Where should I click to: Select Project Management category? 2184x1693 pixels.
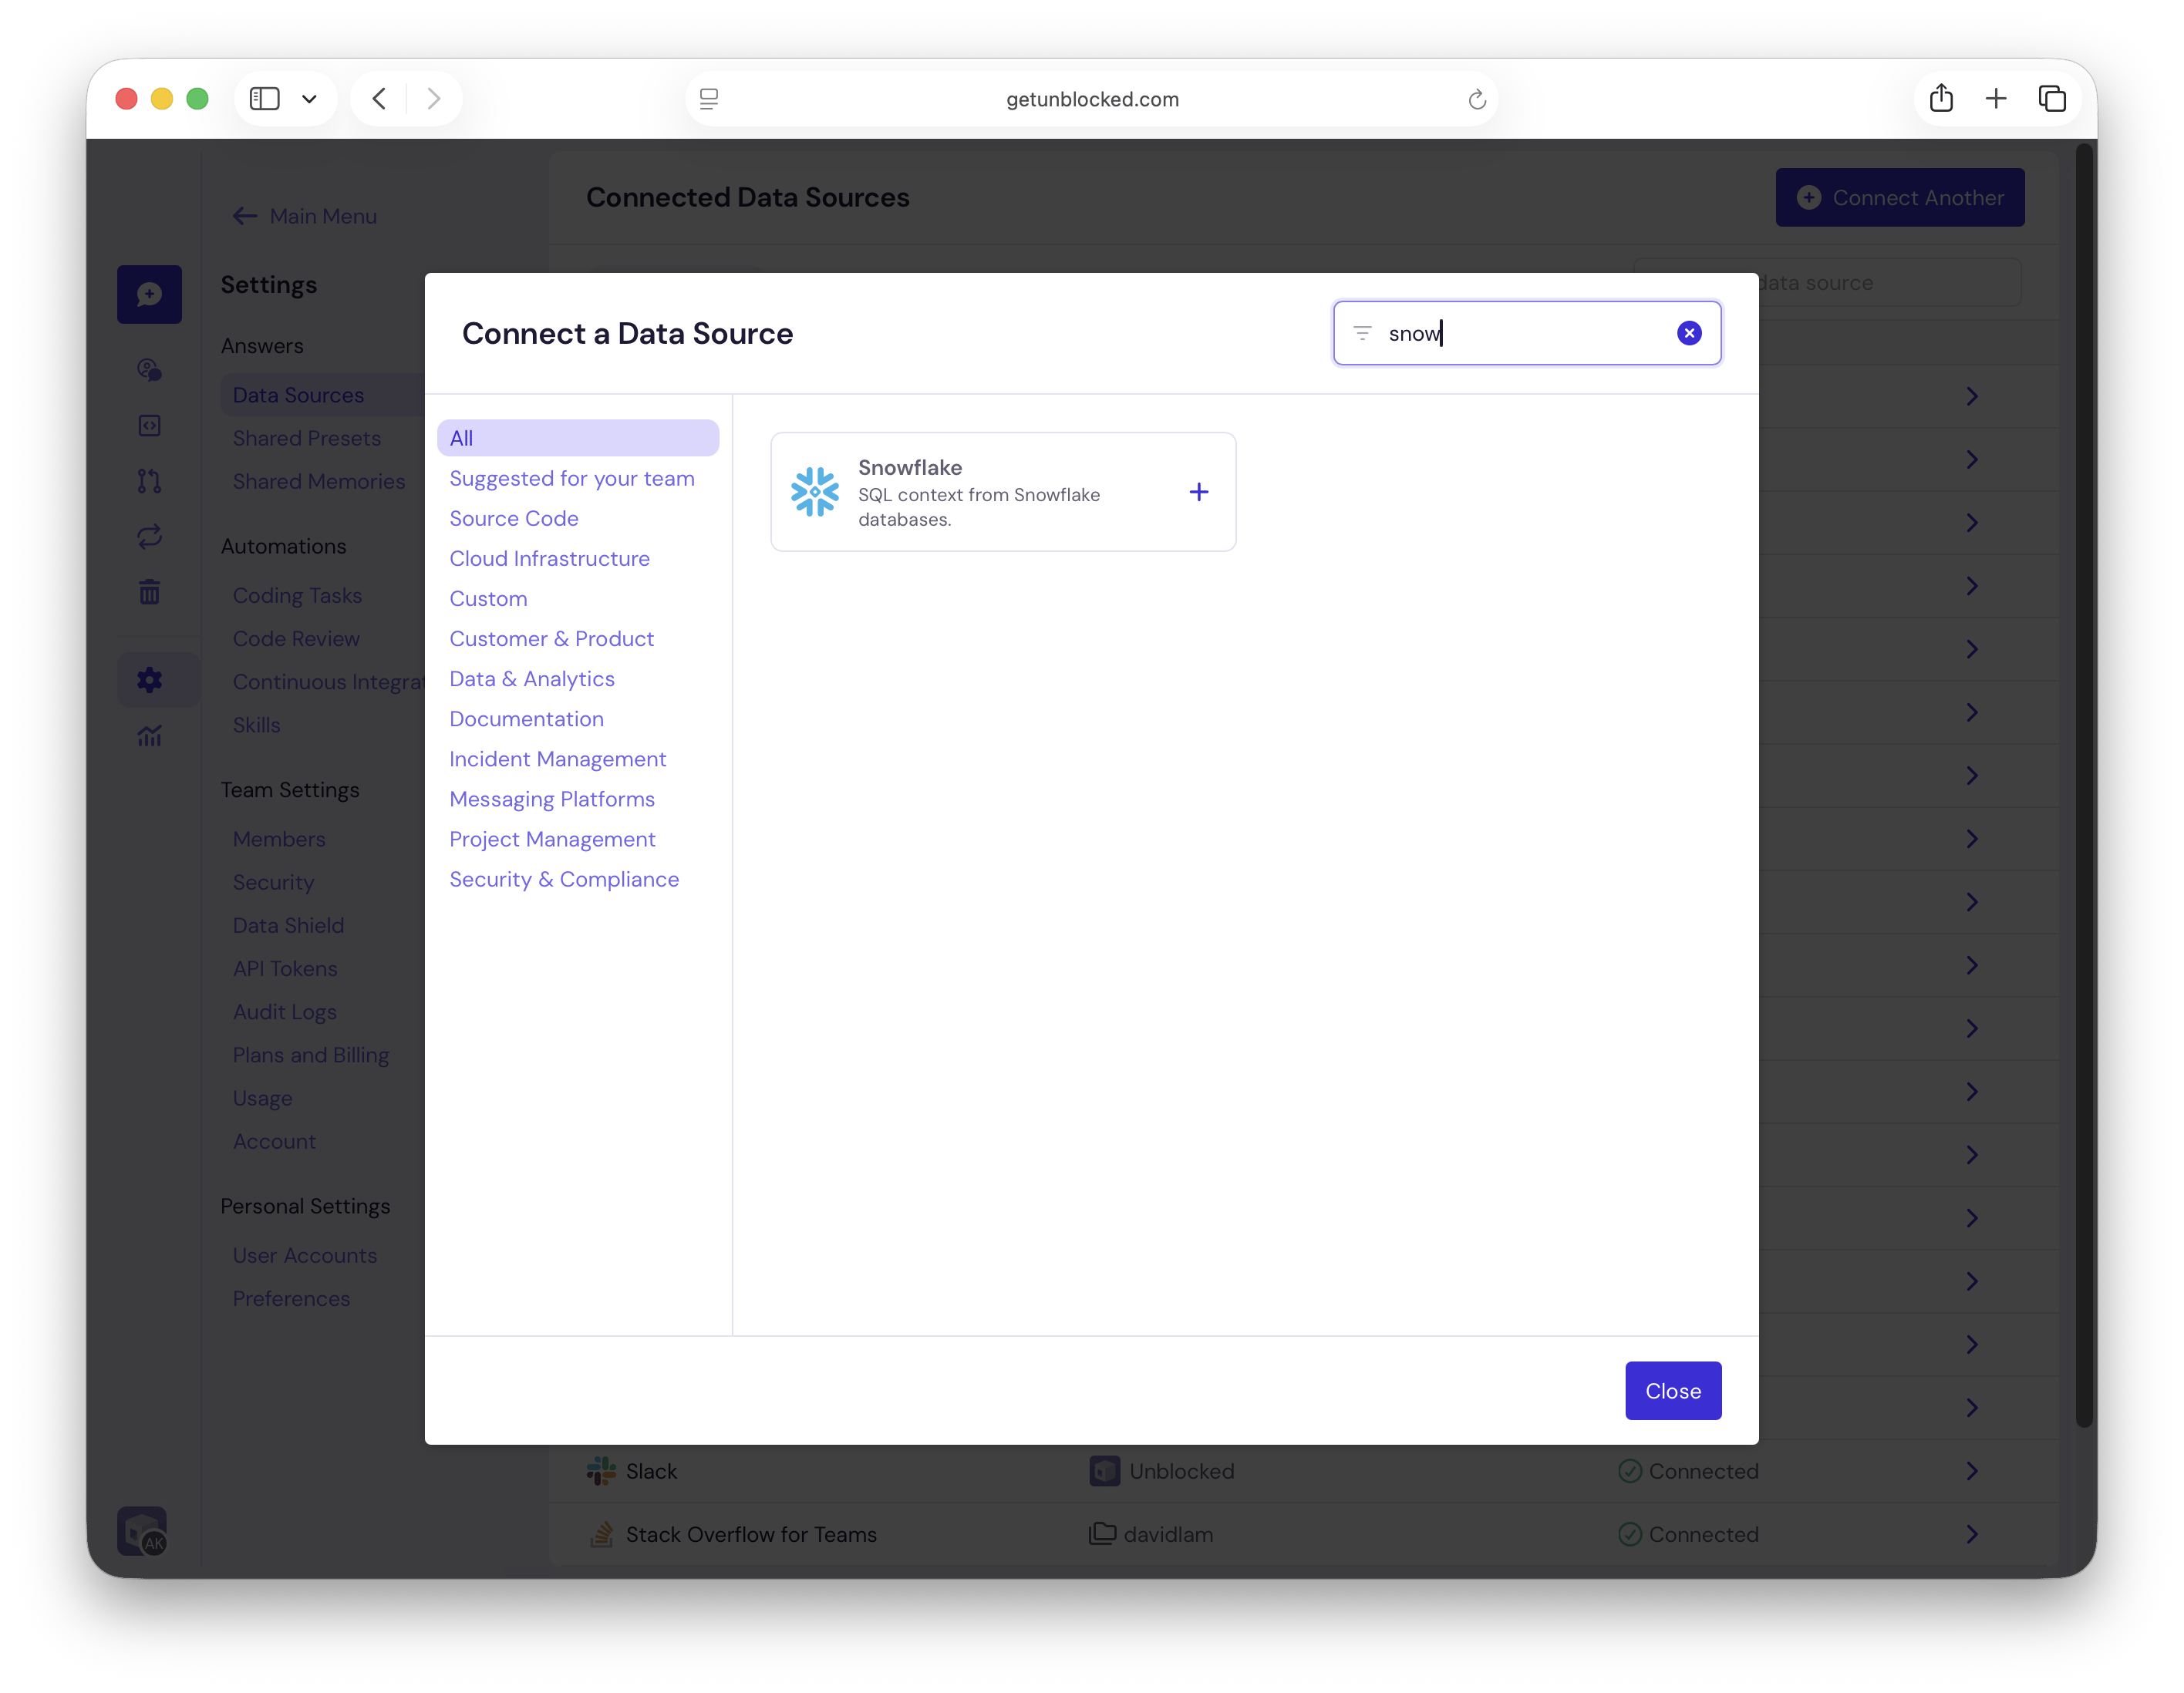point(552,839)
